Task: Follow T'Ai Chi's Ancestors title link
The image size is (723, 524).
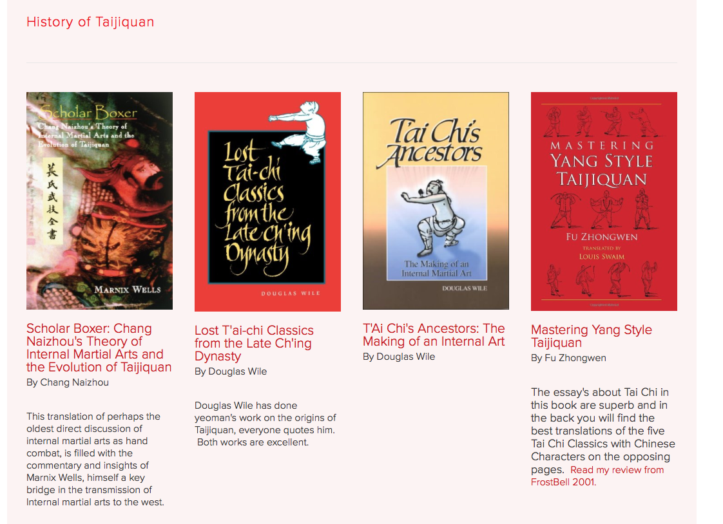Action: pos(434,335)
